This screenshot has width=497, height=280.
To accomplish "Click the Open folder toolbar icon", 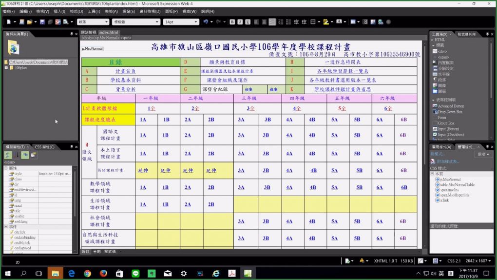I will click(29, 22).
